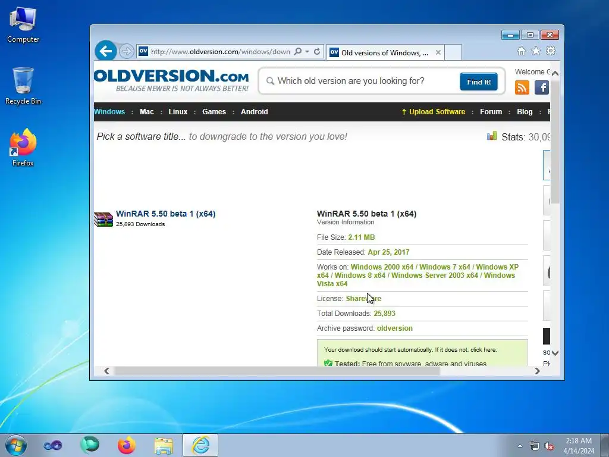This screenshot has width=609, height=457.
Task: Click the address bar URL field
Action: click(x=220, y=51)
